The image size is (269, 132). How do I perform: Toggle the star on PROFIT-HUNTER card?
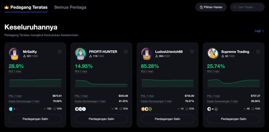pos(126,51)
